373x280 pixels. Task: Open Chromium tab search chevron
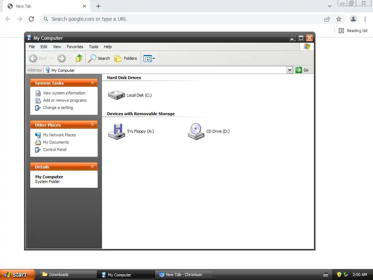[329, 6]
